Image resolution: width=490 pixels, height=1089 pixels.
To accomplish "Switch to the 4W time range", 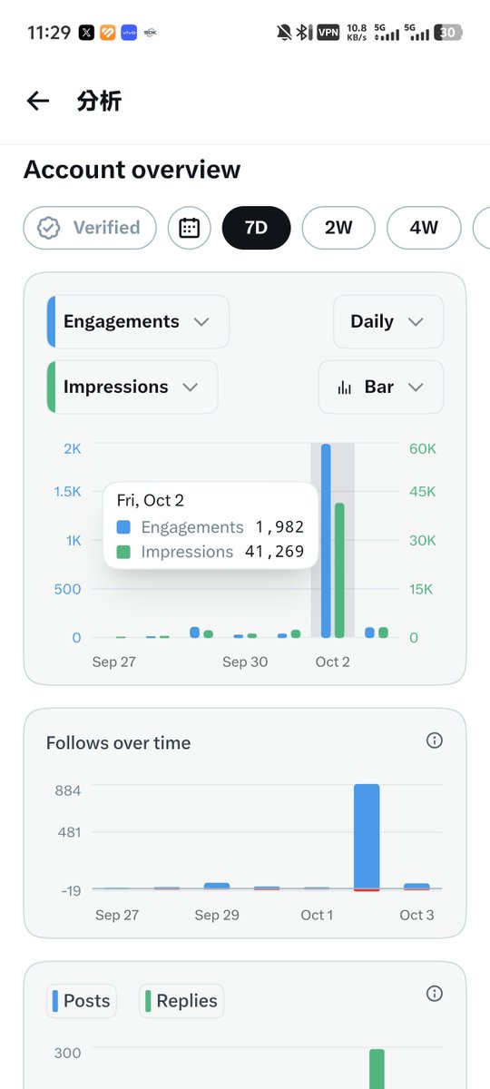I will point(424,228).
